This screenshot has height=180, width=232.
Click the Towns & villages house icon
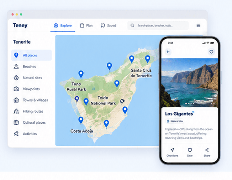coord(16,100)
